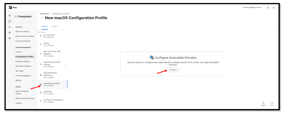282x117 pixels.
Task: Expand Application & Custom Settings chevron
Action: pyautogui.click(x=65, y=64)
